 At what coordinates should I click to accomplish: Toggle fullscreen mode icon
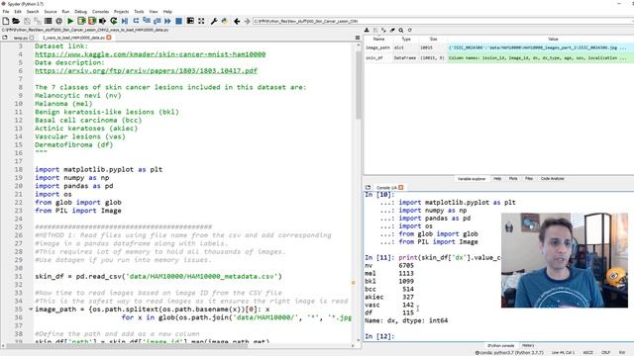tap(201, 21)
